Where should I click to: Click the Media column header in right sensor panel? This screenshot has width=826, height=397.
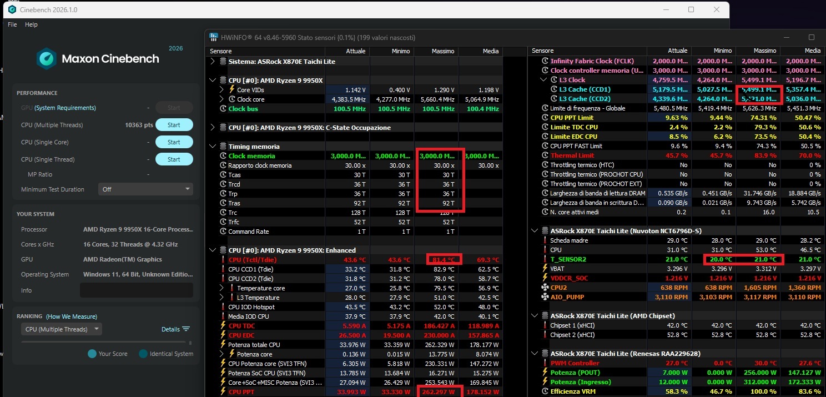point(802,51)
